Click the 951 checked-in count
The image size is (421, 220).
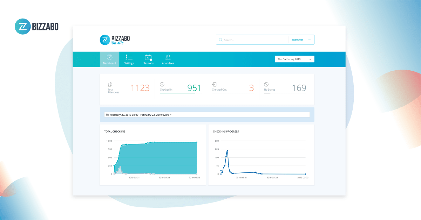(194, 88)
